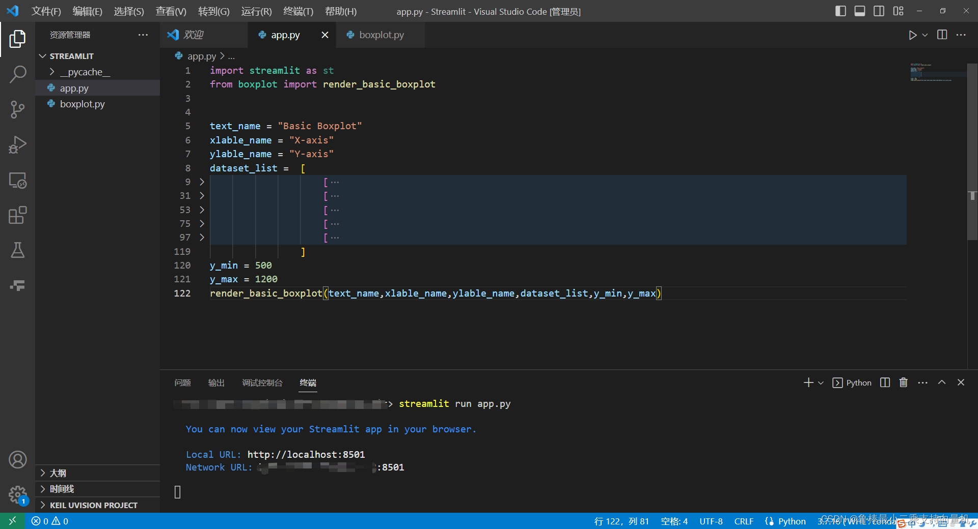The height and width of the screenshot is (529, 978).
Task: Expand the 大纲 outline section
Action: point(97,473)
